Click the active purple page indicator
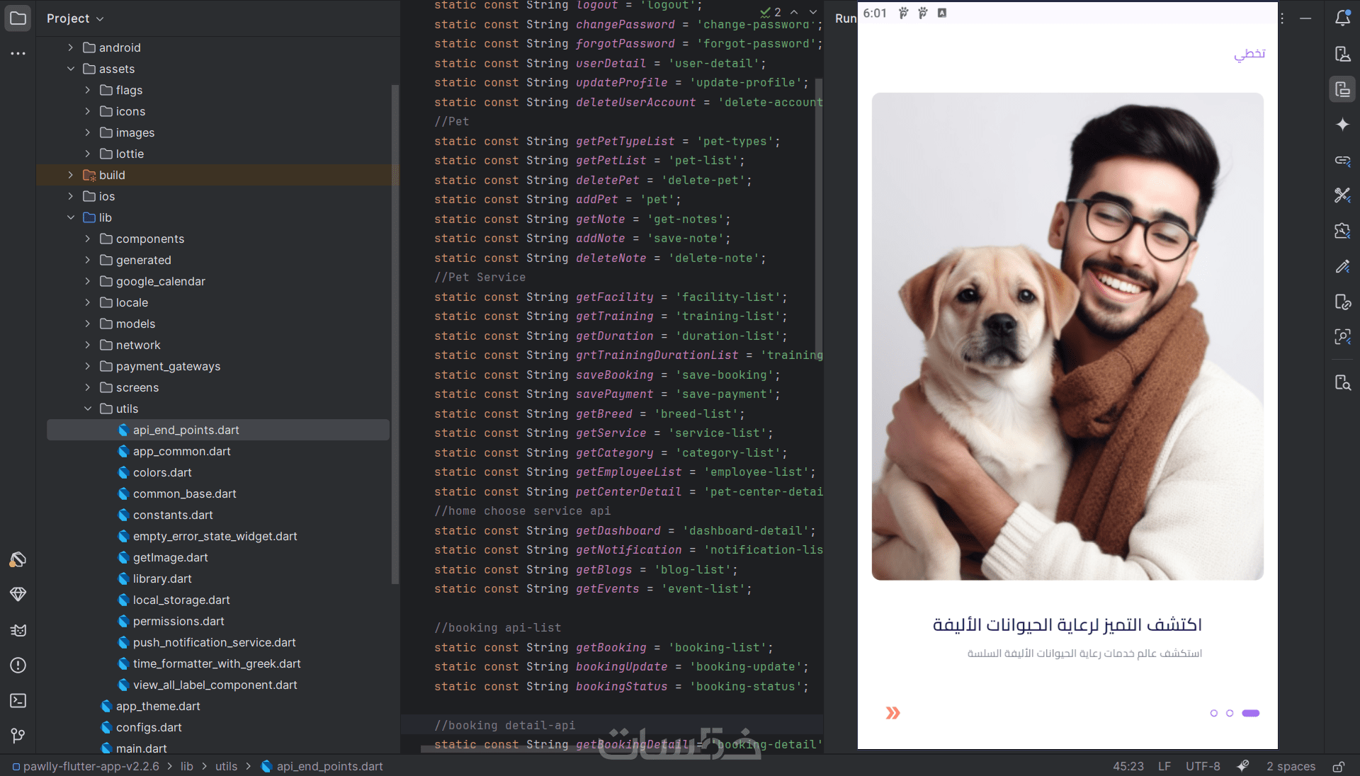The height and width of the screenshot is (776, 1360). coord(1251,713)
